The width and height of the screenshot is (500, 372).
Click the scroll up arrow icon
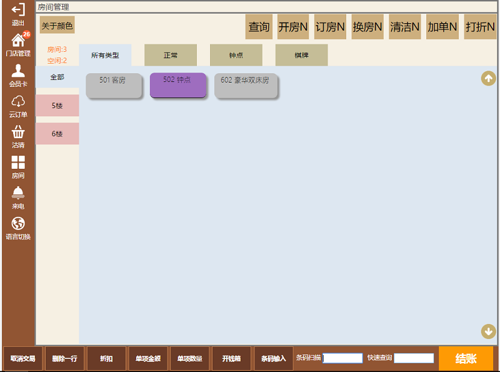click(488, 79)
